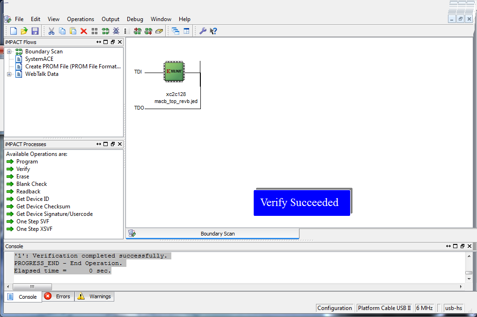Expand the WebTalk Data tree node
Screen dimensions: 477x317
(9, 74)
